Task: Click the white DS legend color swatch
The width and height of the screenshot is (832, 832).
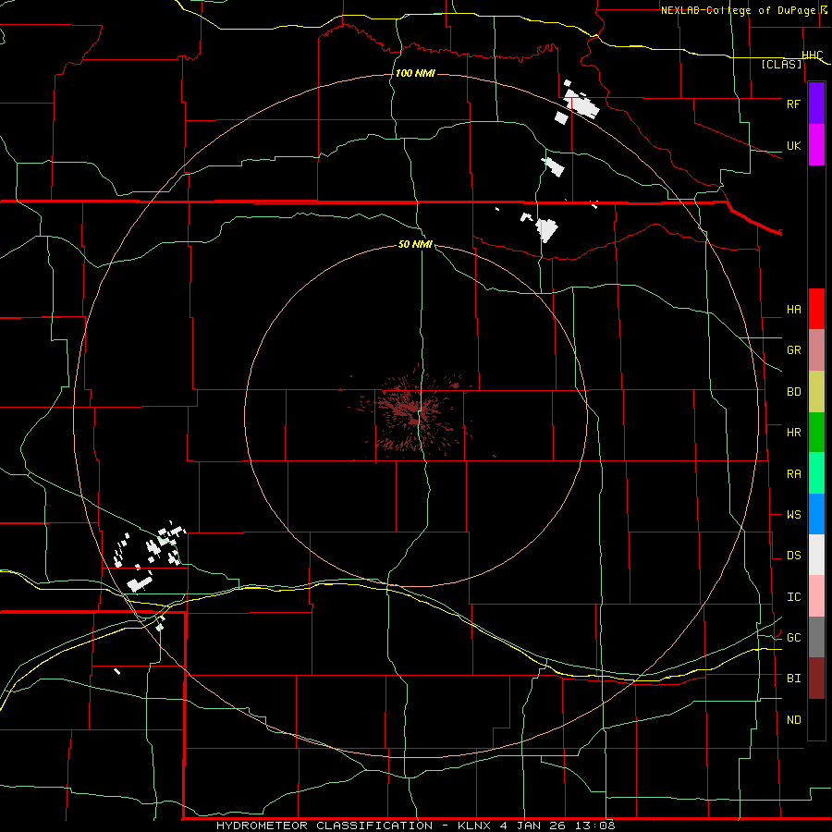Action: [x=816, y=555]
